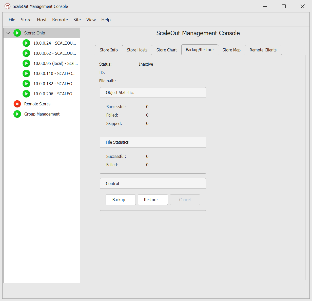Image resolution: width=312 pixels, height=301 pixels.
Task: Click the Control group header
Action: pos(153,183)
